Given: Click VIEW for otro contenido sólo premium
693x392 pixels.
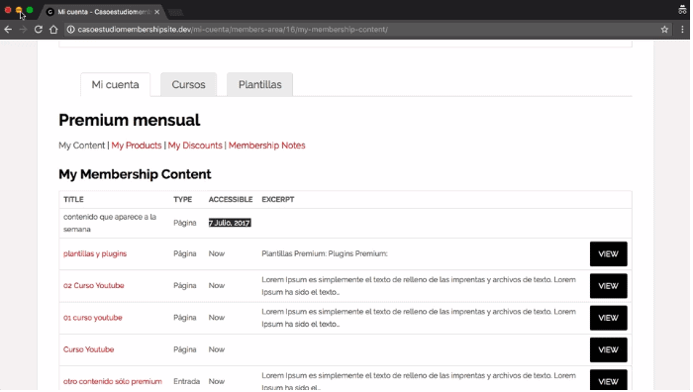Looking at the screenshot, I should coord(609,380).
